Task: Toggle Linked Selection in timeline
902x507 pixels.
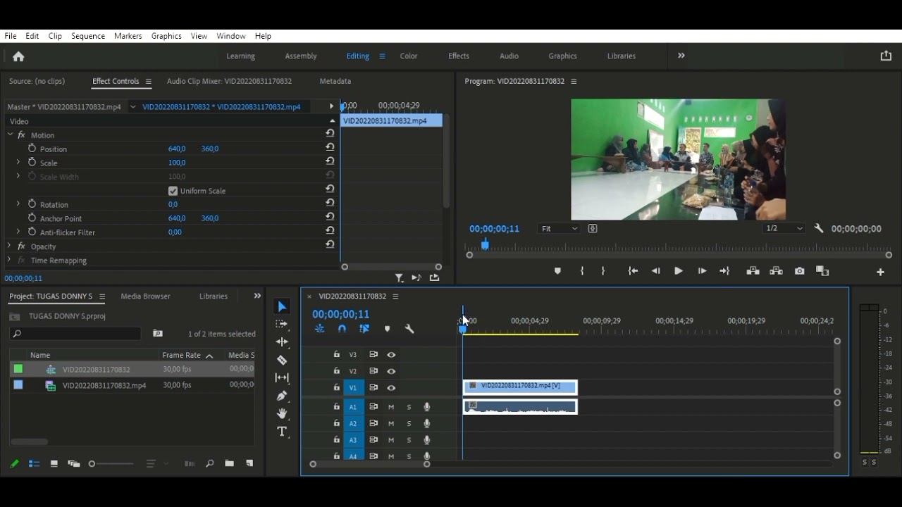Action: [364, 329]
